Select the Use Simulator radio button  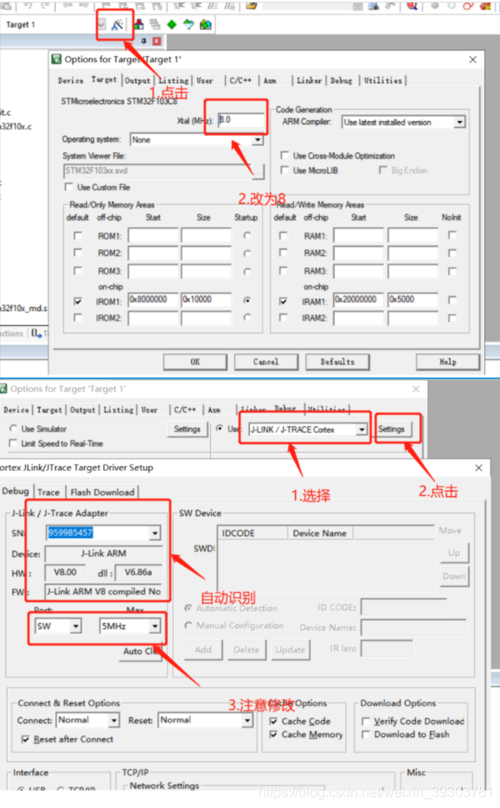(14, 429)
